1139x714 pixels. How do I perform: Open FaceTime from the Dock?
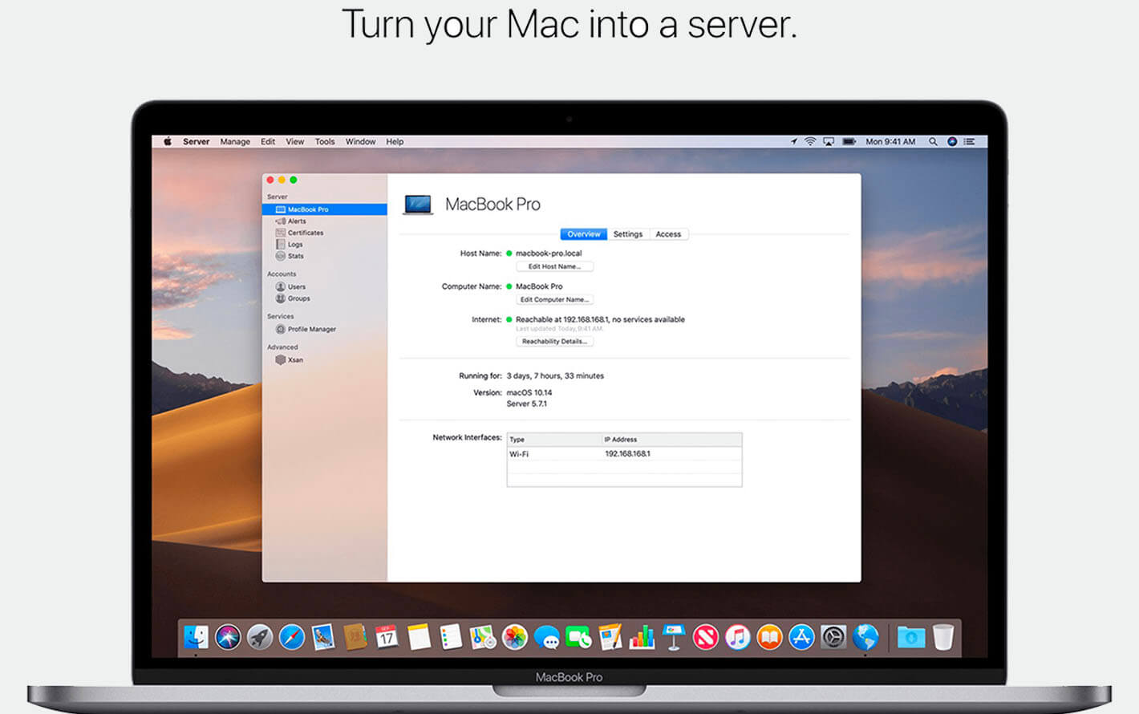[578, 638]
